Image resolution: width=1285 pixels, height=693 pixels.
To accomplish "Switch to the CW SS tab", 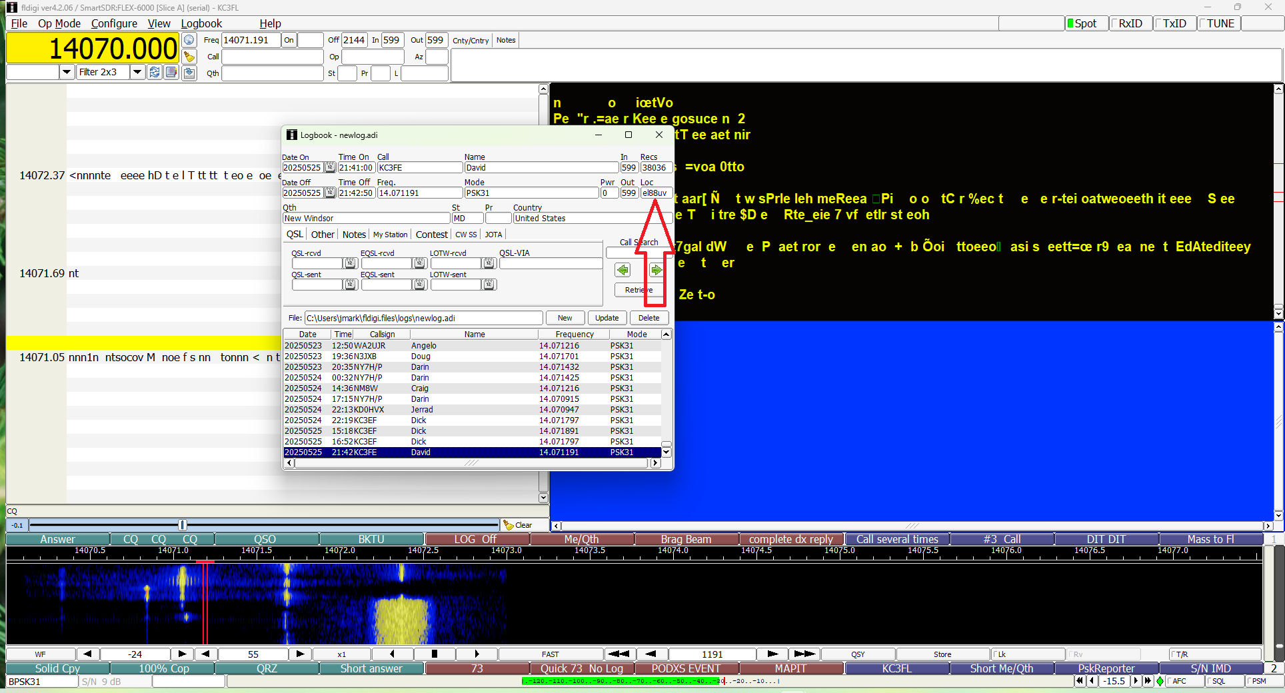I will (x=466, y=235).
